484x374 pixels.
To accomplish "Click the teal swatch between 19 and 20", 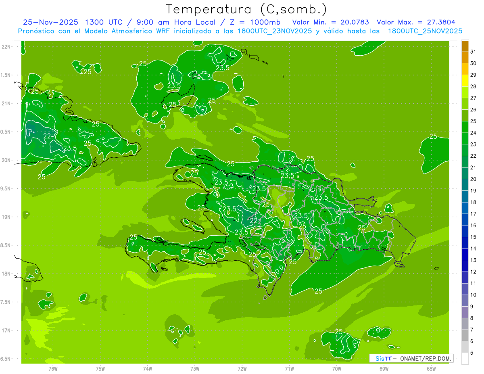I will 465,185.
